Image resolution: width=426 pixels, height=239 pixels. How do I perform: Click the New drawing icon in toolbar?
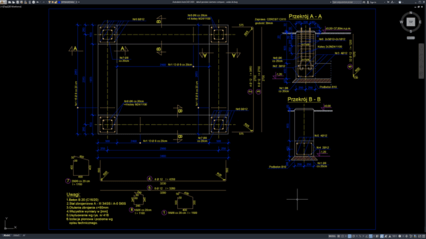coord(9,2)
